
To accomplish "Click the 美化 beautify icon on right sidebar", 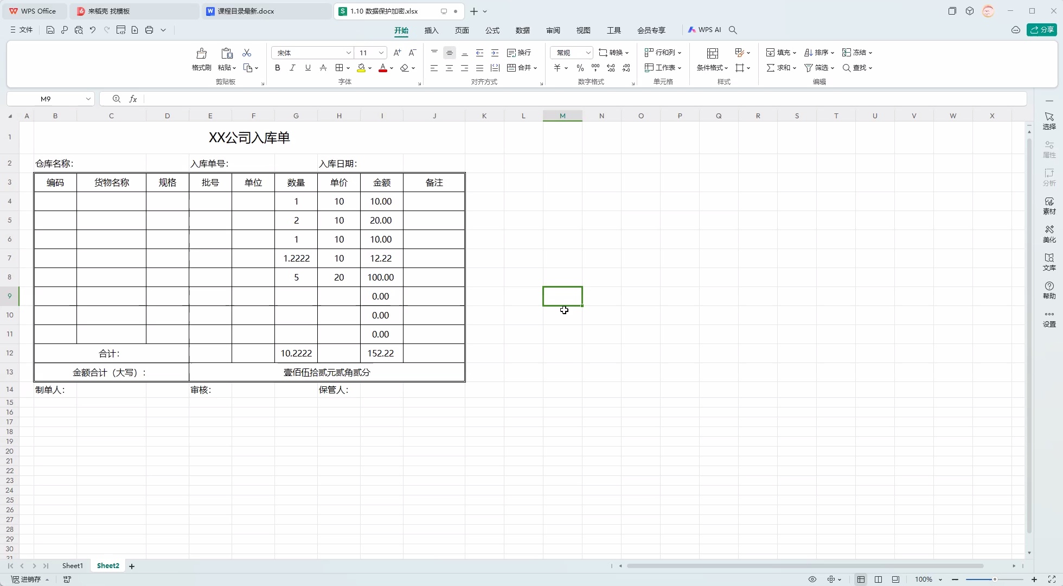I will click(x=1049, y=234).
